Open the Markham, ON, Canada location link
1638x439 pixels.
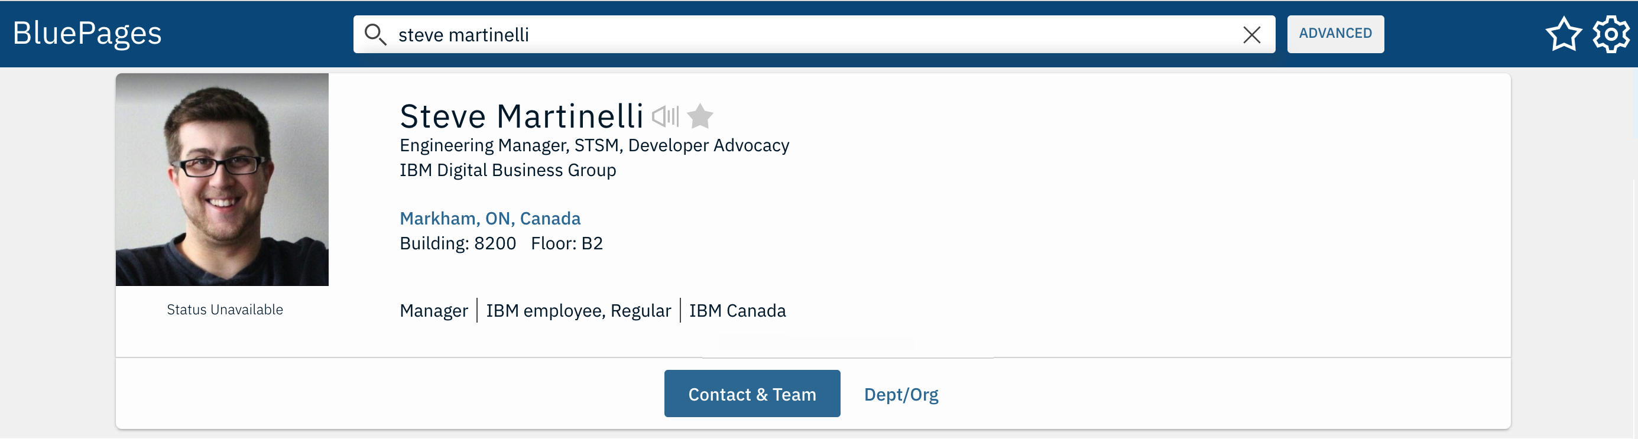tap(489, 219)
